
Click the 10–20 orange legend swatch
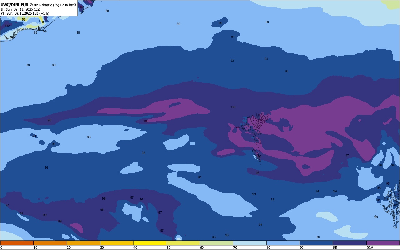coord(50,243)
